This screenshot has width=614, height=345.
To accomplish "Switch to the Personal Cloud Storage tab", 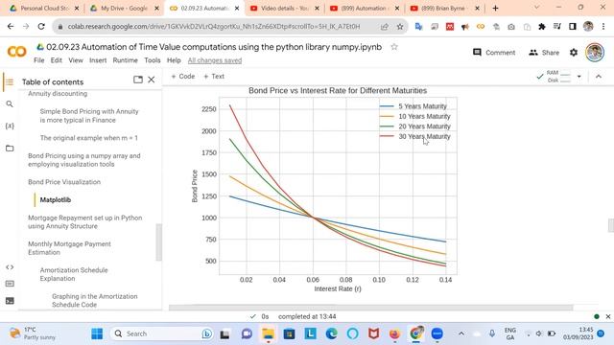I will (x=44, y=9).
